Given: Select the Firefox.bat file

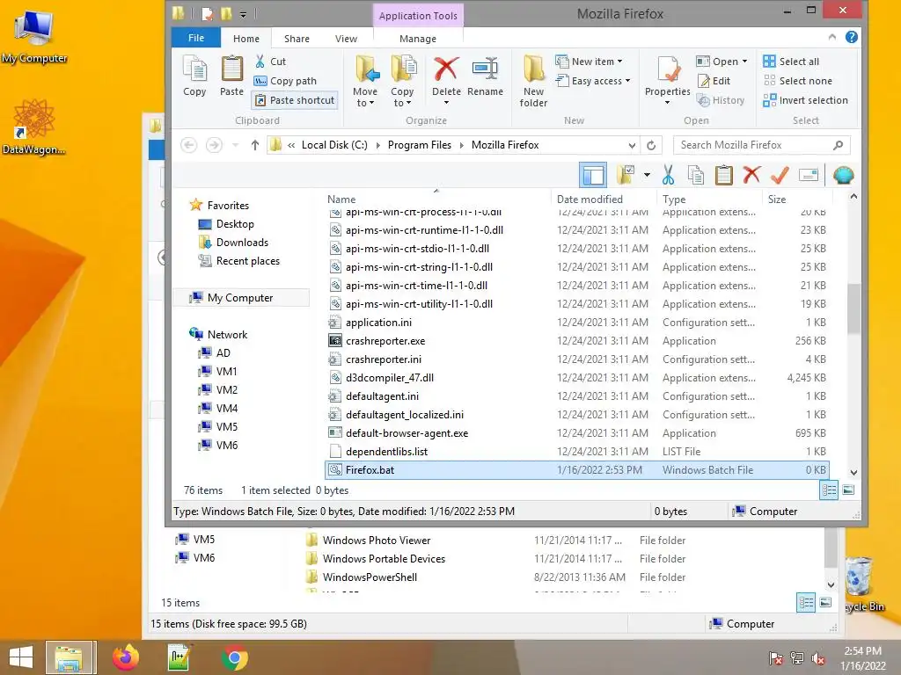Looking at the screenshot, I should coord(577,470).
